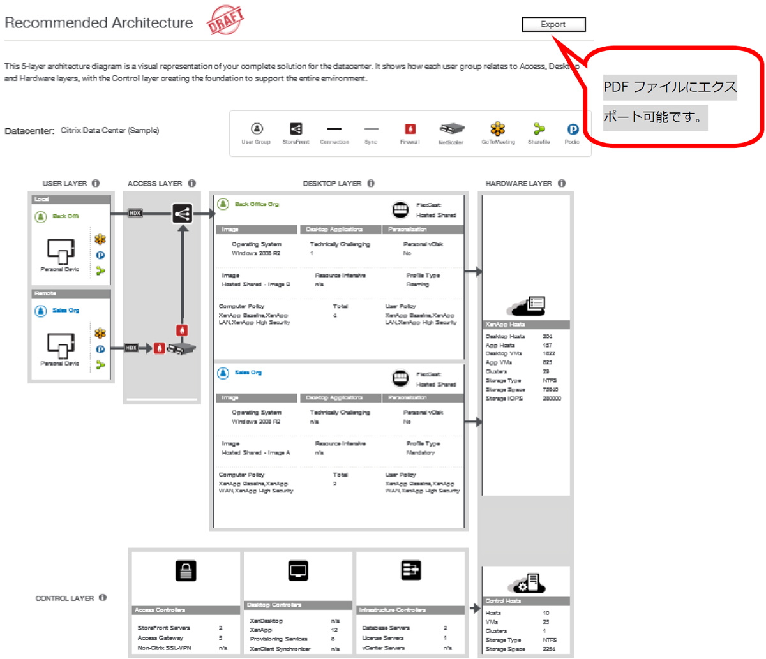Click the FlexCast icon in Sales Org panel
The height and width of the screenshot is (659, 766).
[400, 378]
